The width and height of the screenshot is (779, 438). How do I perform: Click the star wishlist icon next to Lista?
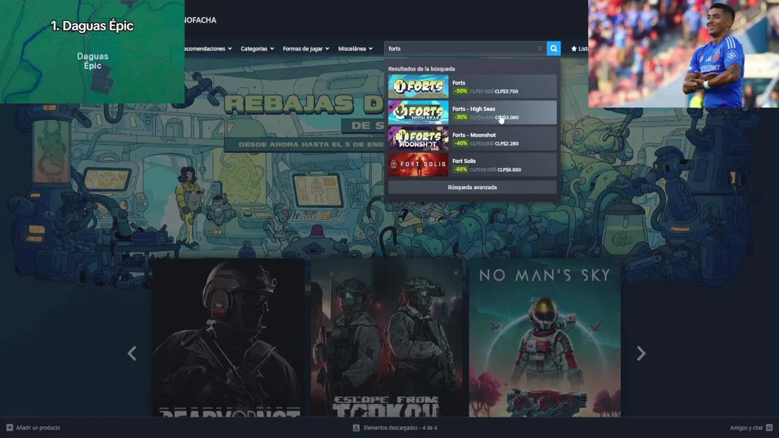click(x=574, y=49)
